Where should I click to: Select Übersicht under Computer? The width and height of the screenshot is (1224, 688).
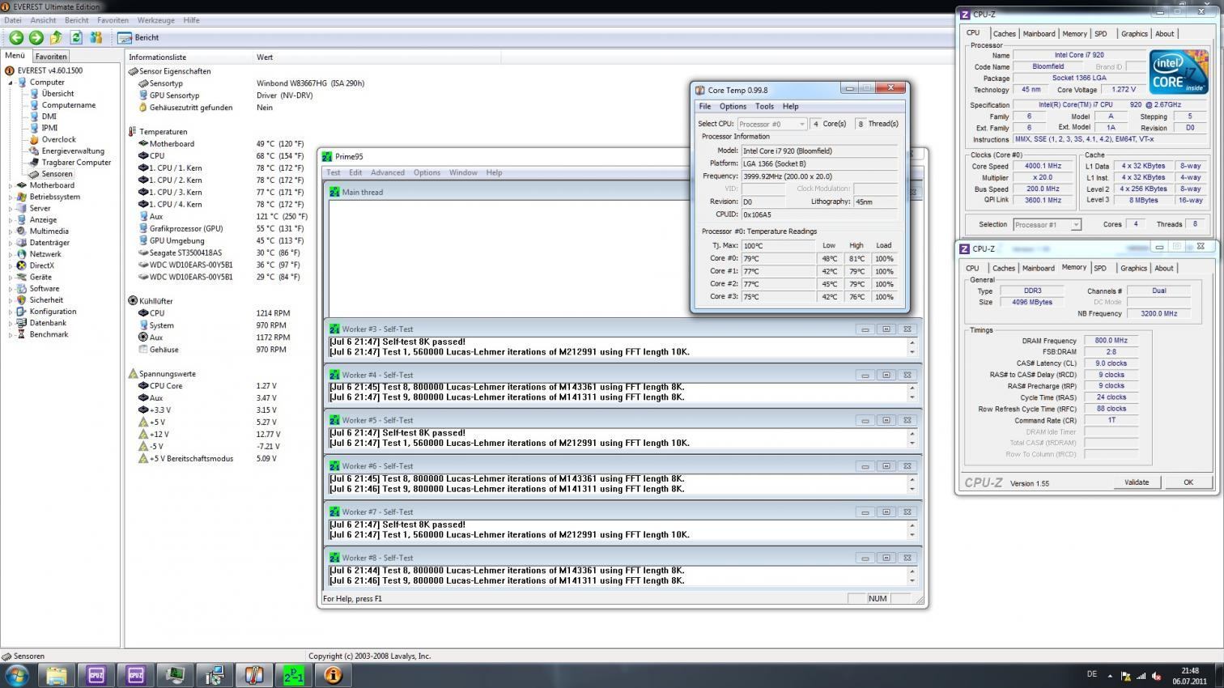point(57,93)
